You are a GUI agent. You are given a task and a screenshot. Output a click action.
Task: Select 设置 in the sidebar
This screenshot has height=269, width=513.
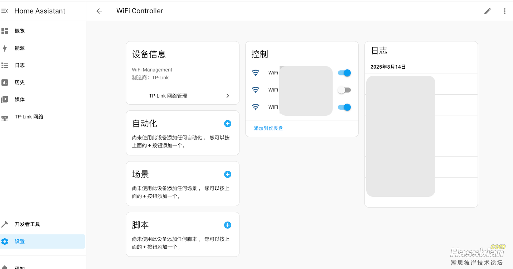42,241
